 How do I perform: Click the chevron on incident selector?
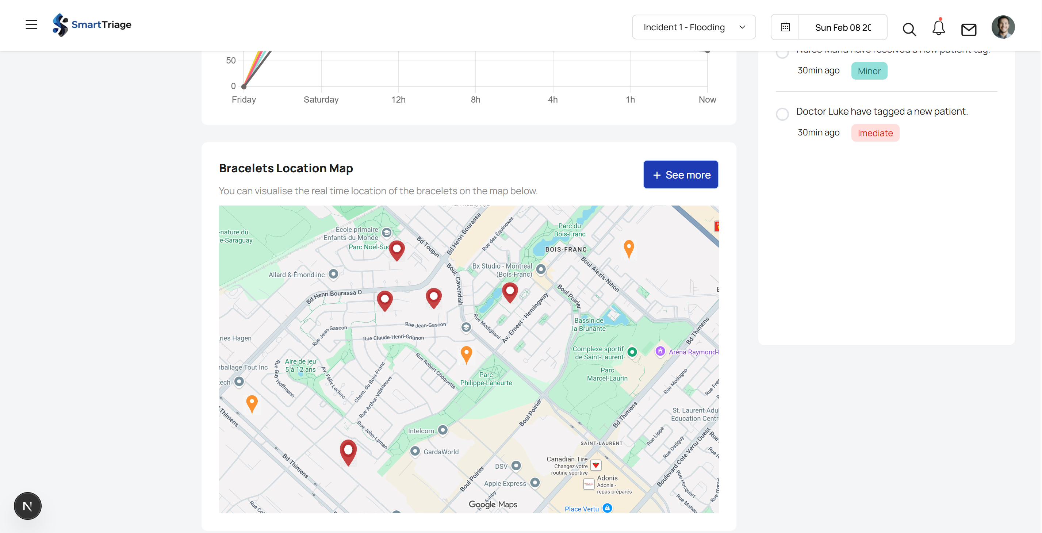742,27
